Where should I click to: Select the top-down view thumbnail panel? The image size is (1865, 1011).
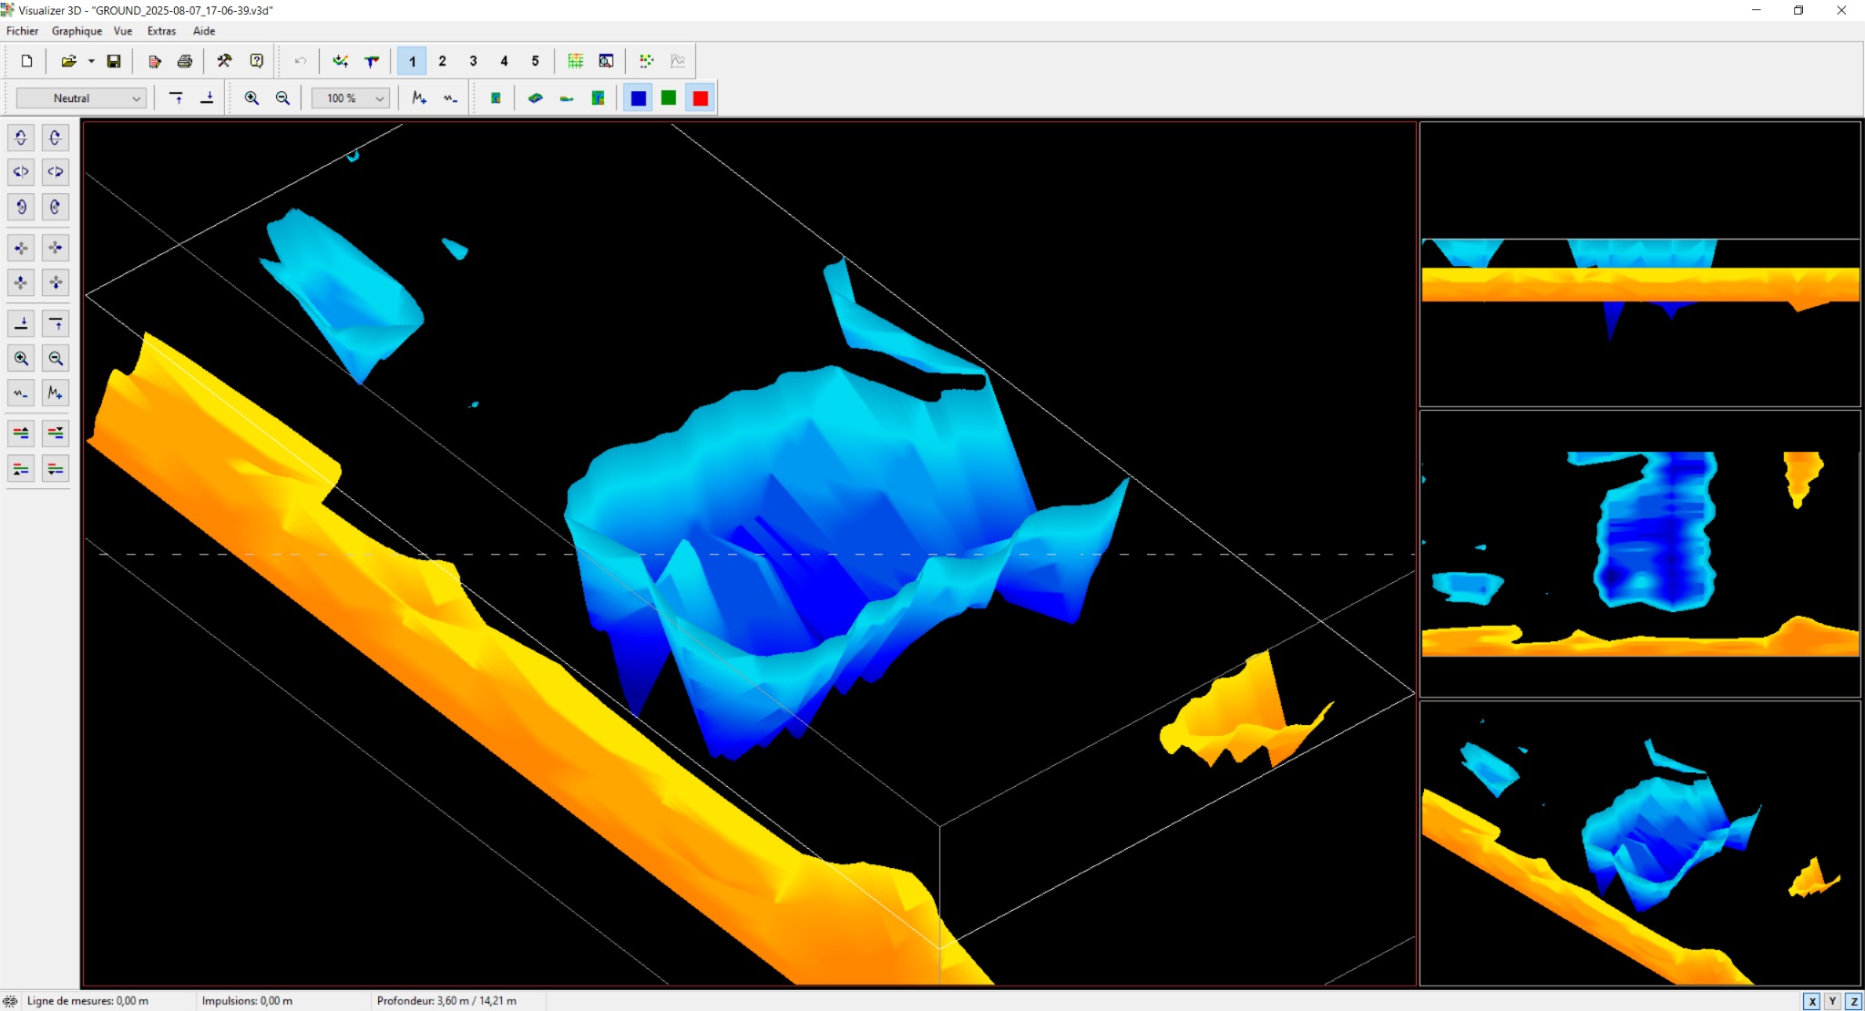click(x=1640, y=554)
